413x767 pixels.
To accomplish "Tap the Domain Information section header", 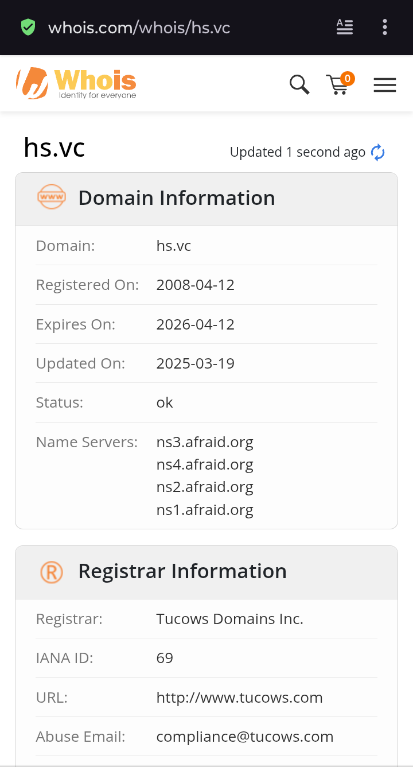I will 177,198.
